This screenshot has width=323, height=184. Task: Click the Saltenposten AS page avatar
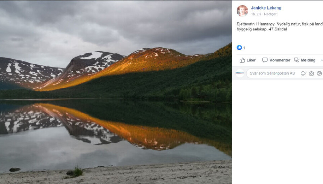(240, 73)
